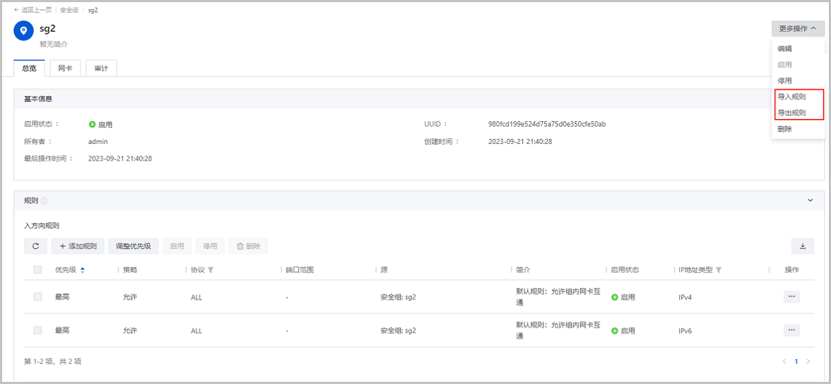Click 返回上一页 back link
Screen dimensions: 831x384
click(33, 10)
